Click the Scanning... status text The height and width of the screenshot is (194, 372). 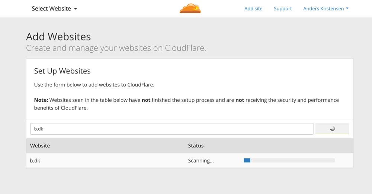pos(201,161)
